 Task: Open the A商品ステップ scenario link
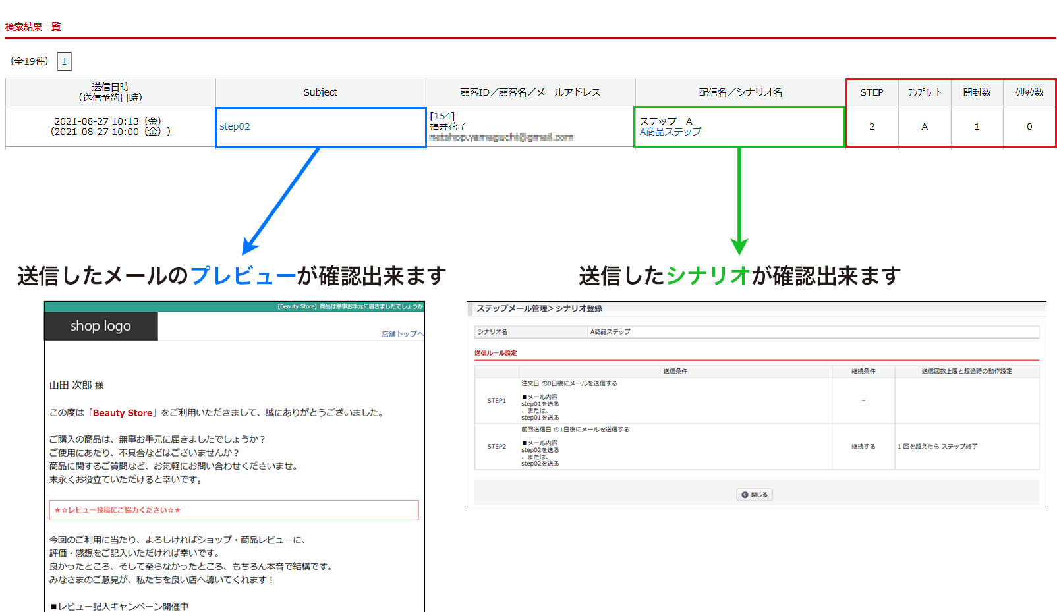(x=670, y=132)
